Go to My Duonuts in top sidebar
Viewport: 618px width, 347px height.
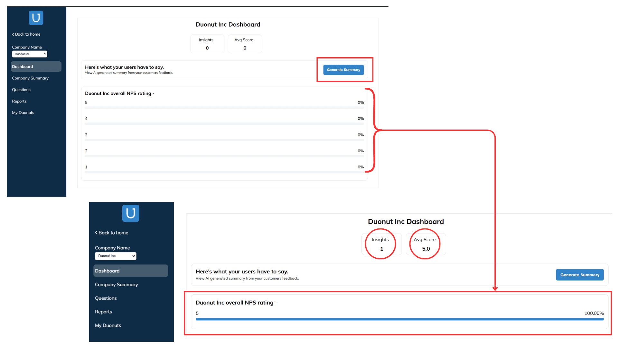(x=23, y=112)
